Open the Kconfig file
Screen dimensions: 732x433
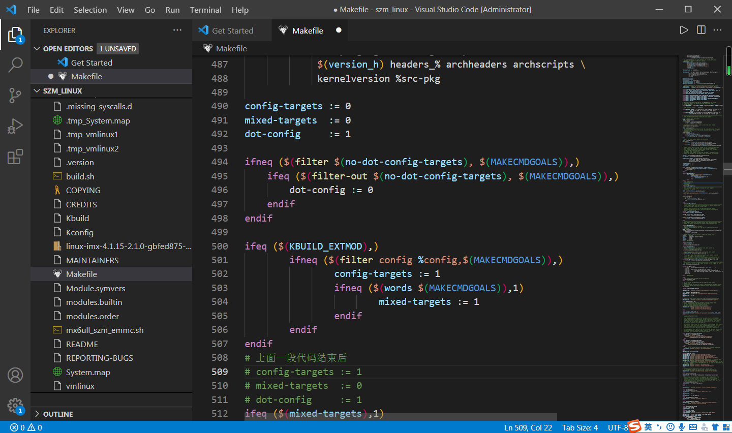pos(111,232)
